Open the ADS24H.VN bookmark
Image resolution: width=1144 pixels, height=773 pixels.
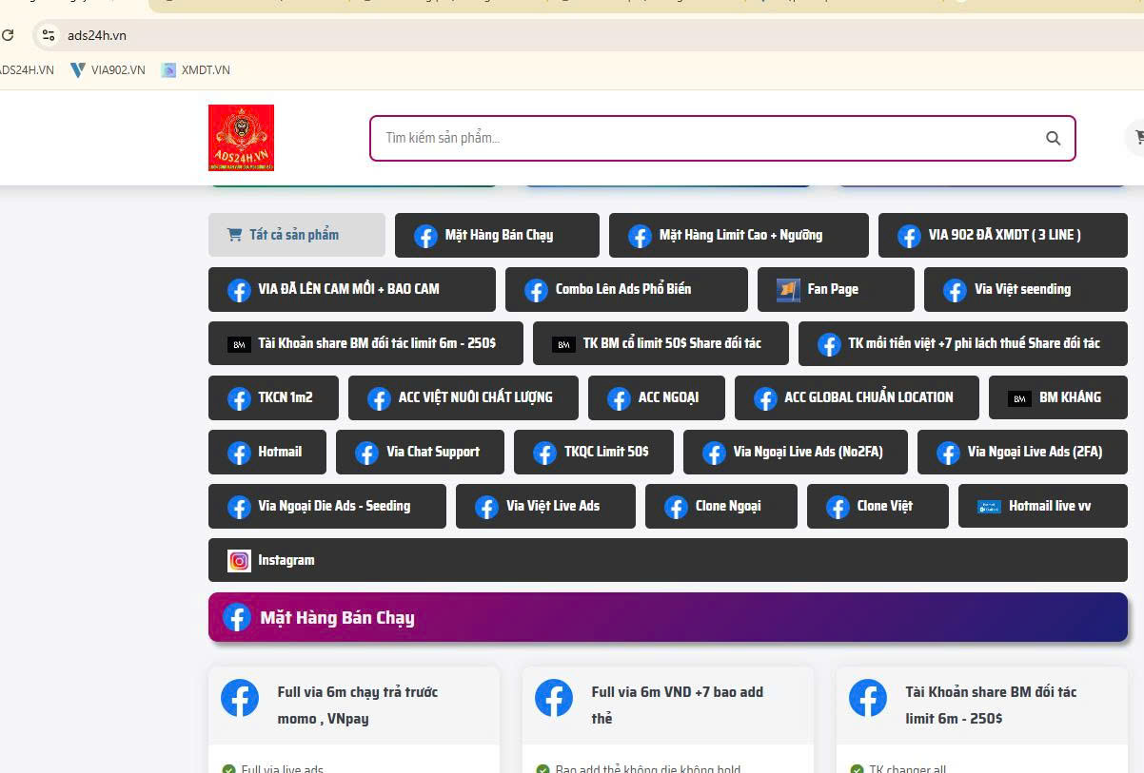point(26,69)
